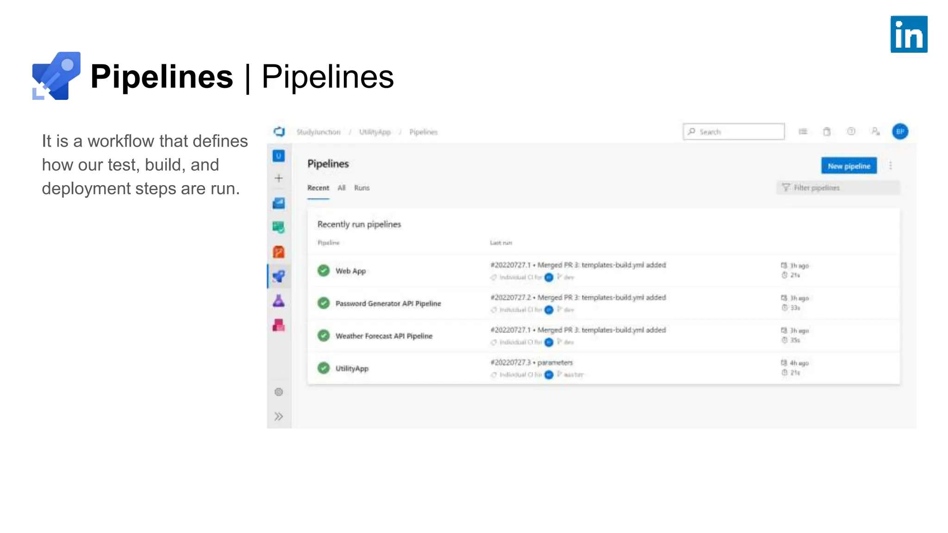Viewport: 948px width, 533px height.
Task: Open the BP user avatar menu
Action: click(x=900, y=132)
